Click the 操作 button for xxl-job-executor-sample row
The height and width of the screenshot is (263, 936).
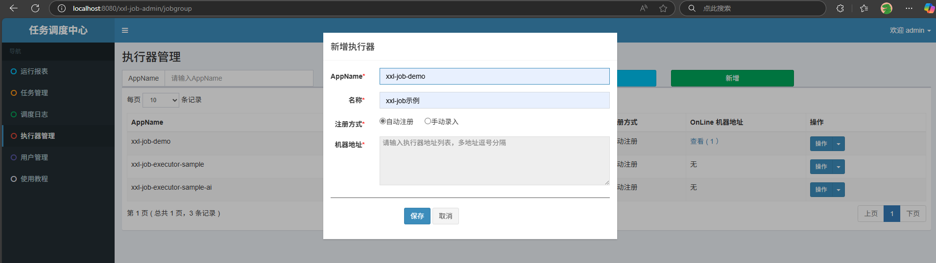(821, 167)
